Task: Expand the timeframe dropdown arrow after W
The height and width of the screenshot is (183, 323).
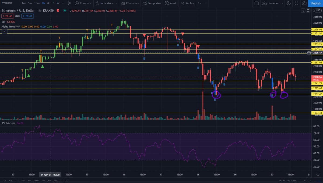Action: coord(63,3)
